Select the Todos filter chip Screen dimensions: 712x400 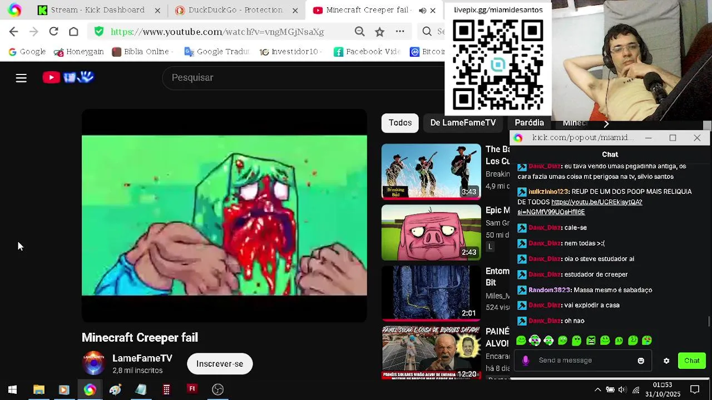click(x=400, y=123)
